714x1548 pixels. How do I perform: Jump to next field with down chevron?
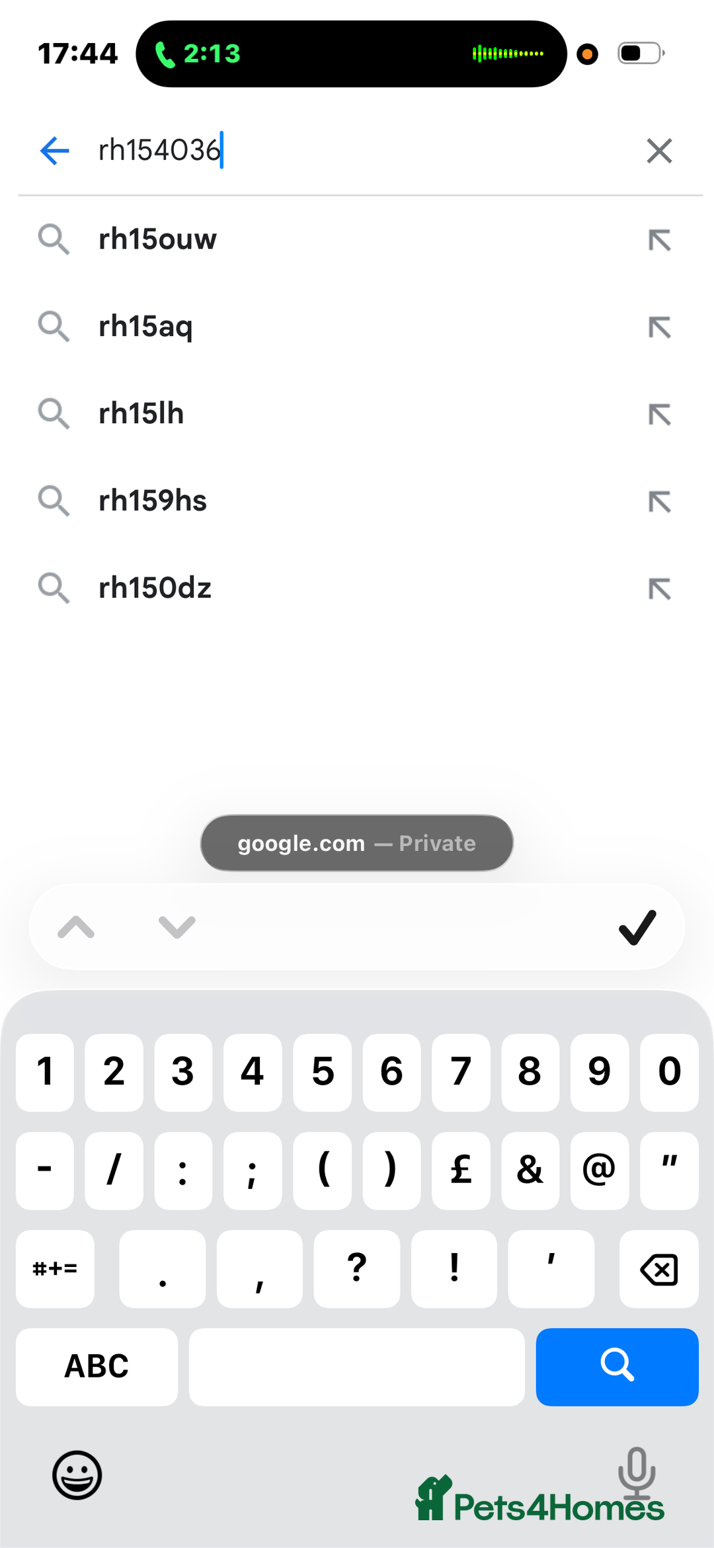click(x=177, y=927)
